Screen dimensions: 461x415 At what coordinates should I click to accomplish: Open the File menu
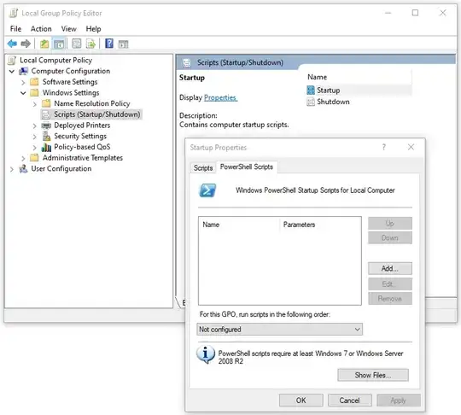[15, 29]
